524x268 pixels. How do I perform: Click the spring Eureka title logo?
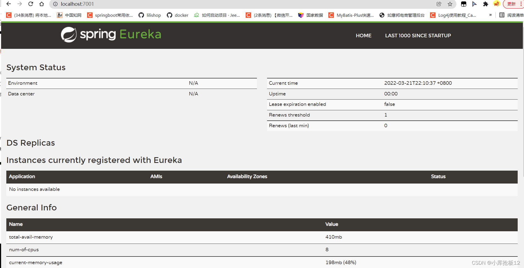click(x=111, y=35)
